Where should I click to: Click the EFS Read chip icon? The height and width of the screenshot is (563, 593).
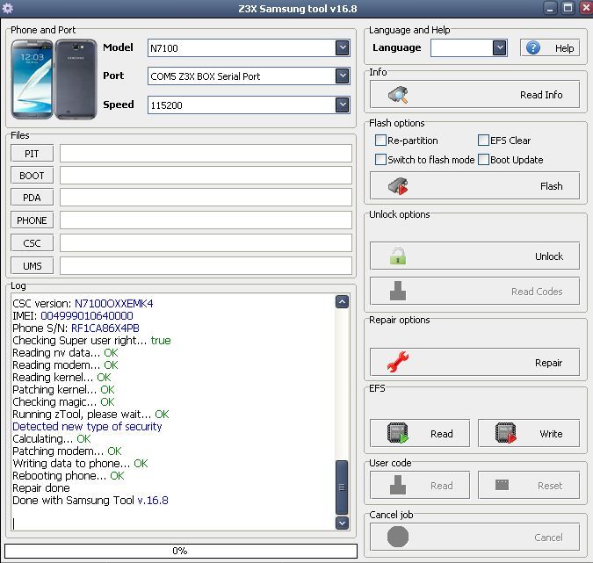point(398,433)
